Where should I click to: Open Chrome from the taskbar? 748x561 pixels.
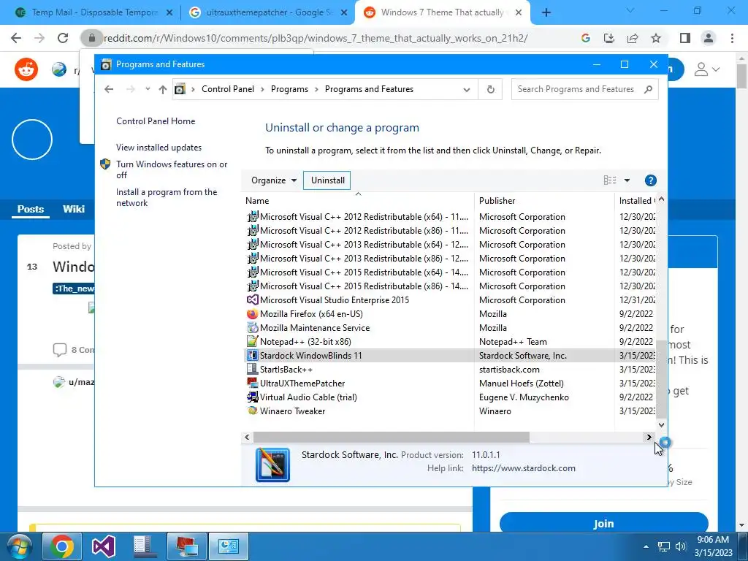click(62, 546)
